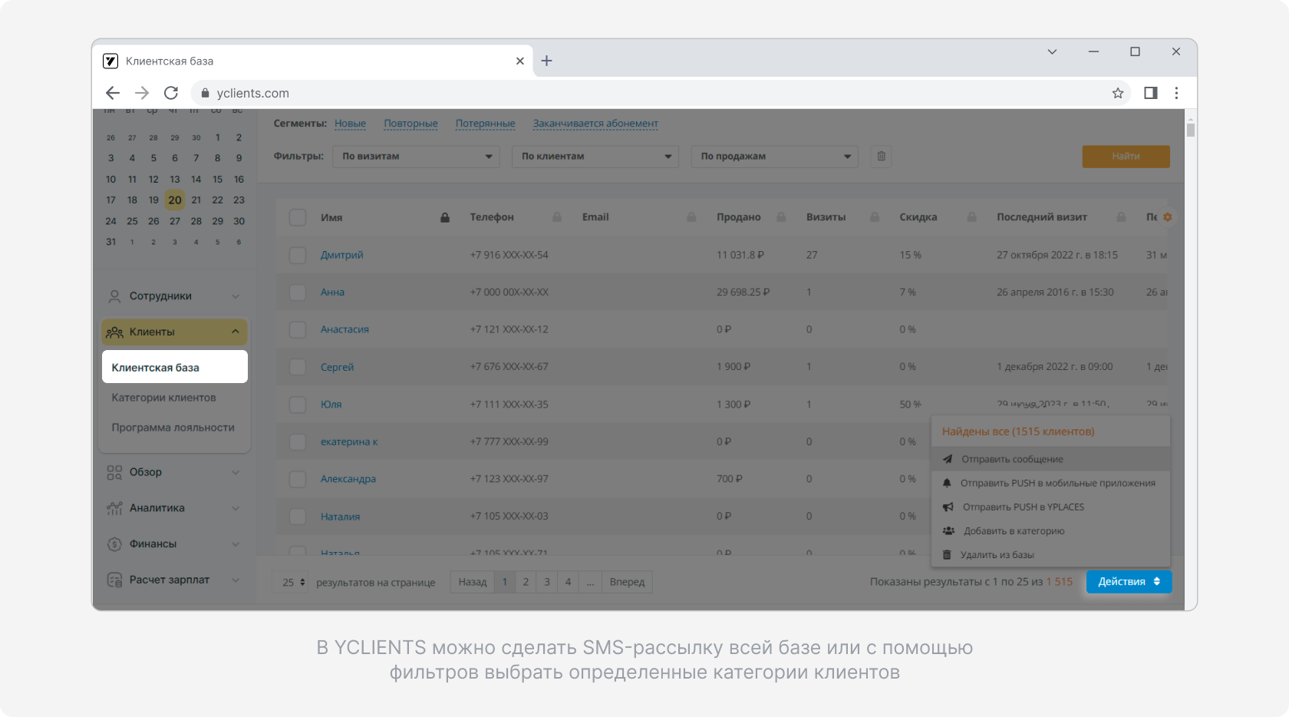This screenshot has width=1289, height=717.
Task: Open browser side panel icon
Action: coord(1150,93)
